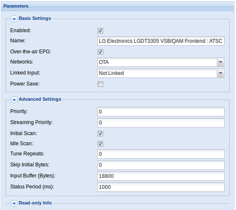236x210 pixels.
Task: Click the Tune Repeats field
Action: pos(161,154)
